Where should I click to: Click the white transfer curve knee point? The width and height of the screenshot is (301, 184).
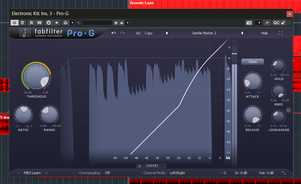click(x=179, y=105)
